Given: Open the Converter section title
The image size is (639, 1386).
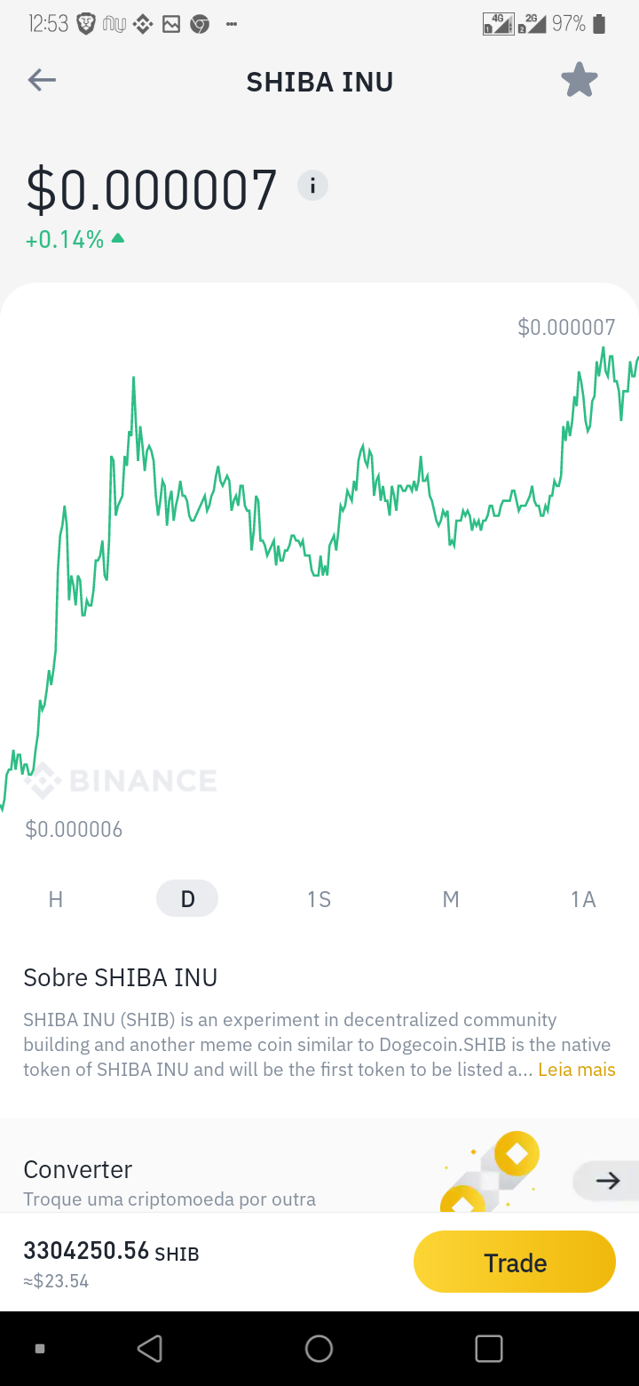Looking at the screenshot, I should 78,1169.
